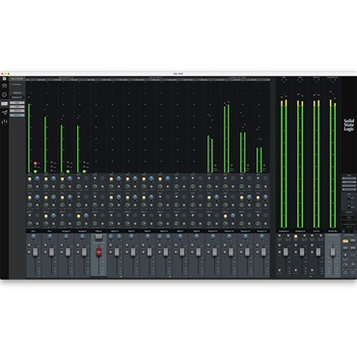Image resolution: width=357 pixels, height=357 pixels.
Task: Click the second stacked button in the left panel
Action: 17,107
